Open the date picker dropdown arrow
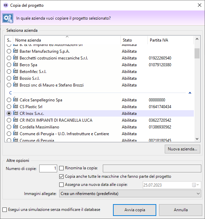205x219 pixels. pyautogui.click(x=198, y=185)
